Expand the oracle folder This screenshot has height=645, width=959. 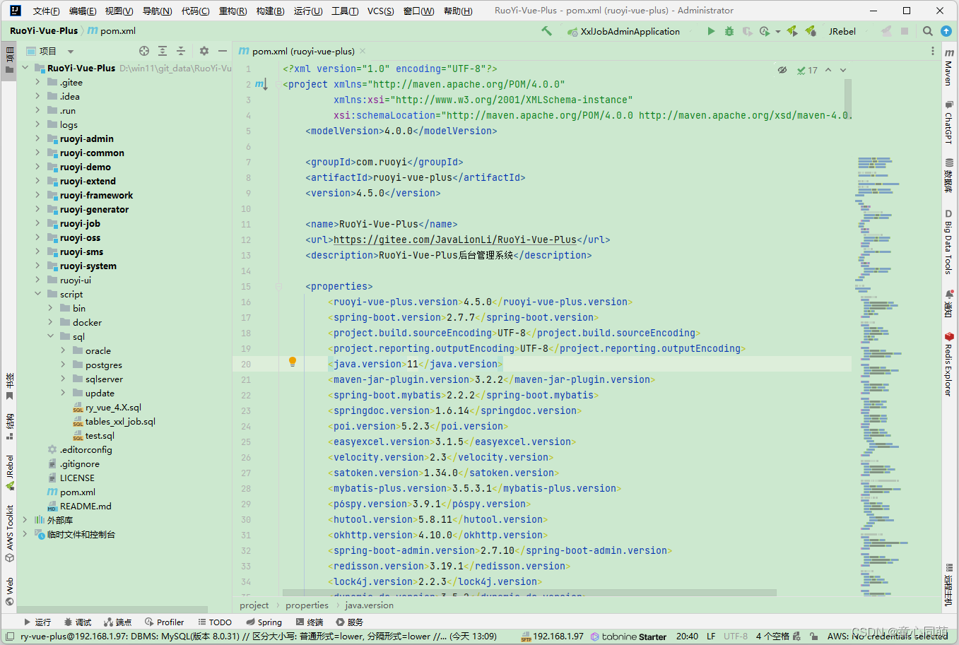[x=64, y=350]
